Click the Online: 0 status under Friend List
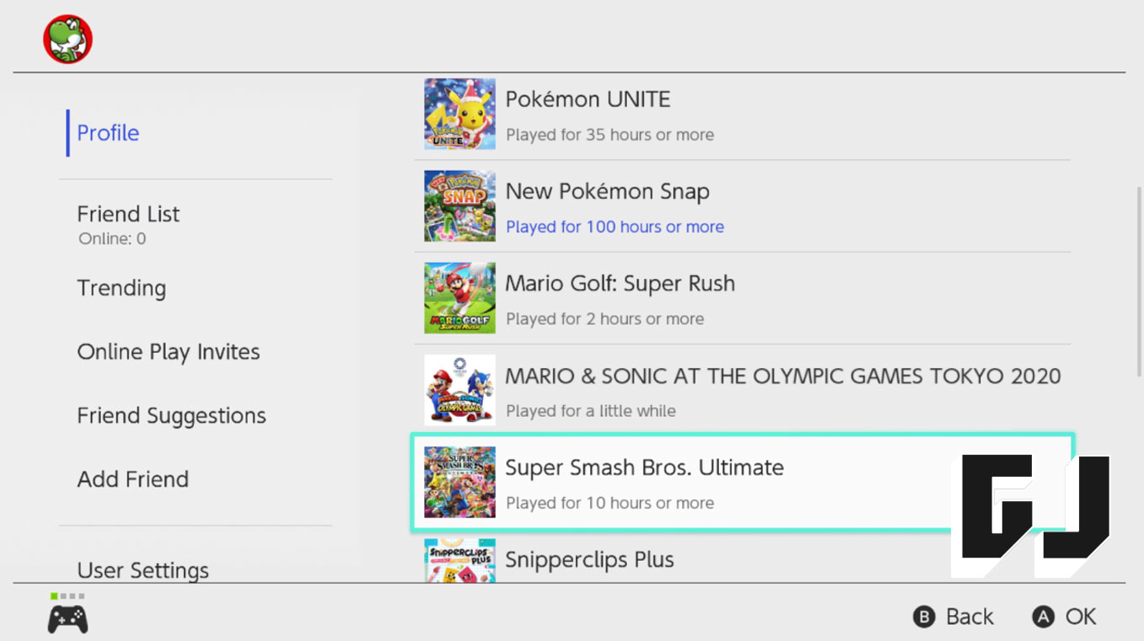The width and height of the screenshot is (1144, 641). (111, 238)
